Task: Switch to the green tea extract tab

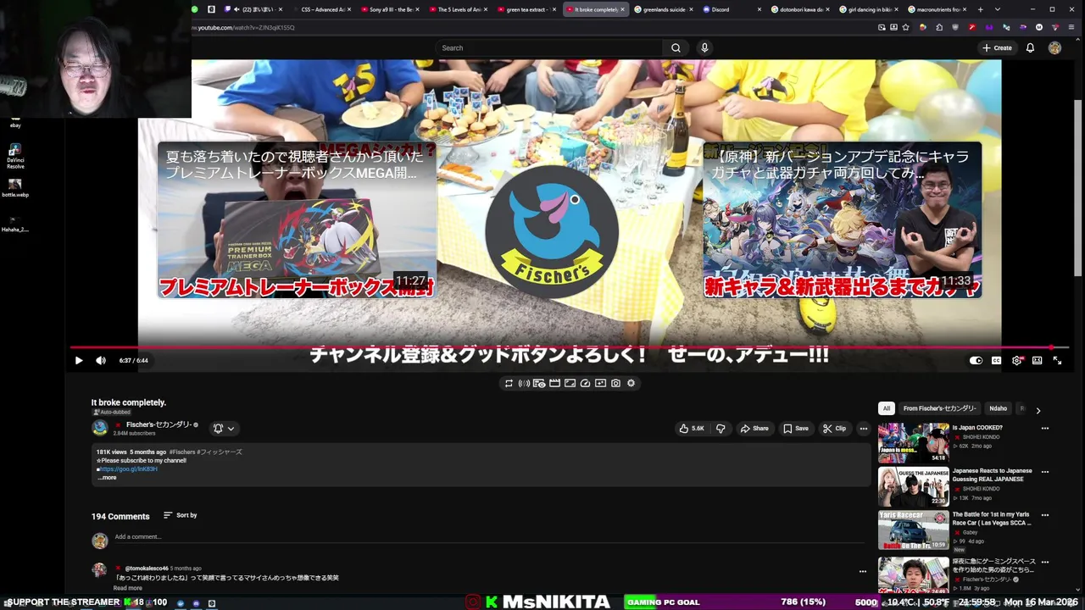Action: [x=526, y=9]
